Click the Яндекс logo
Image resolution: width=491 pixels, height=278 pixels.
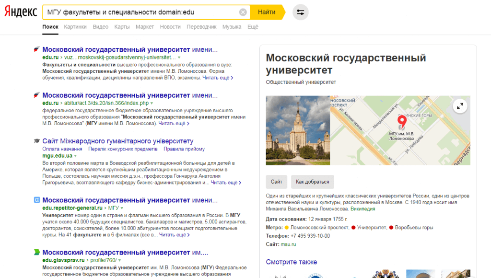click(x=21, y=12)
